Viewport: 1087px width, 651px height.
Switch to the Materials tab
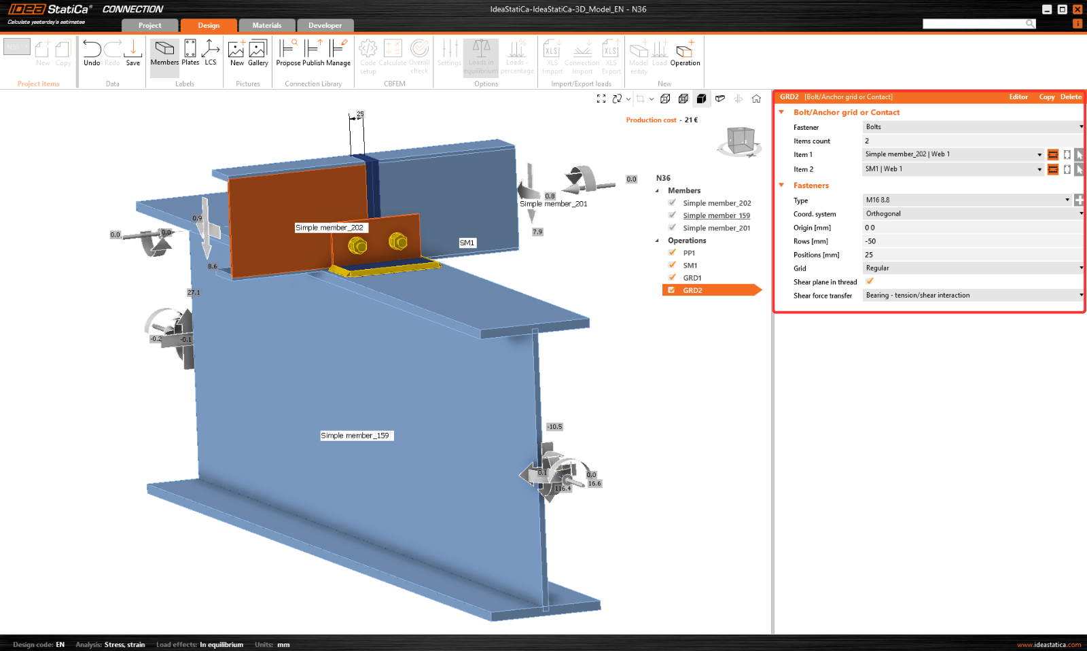coord(266,26)
